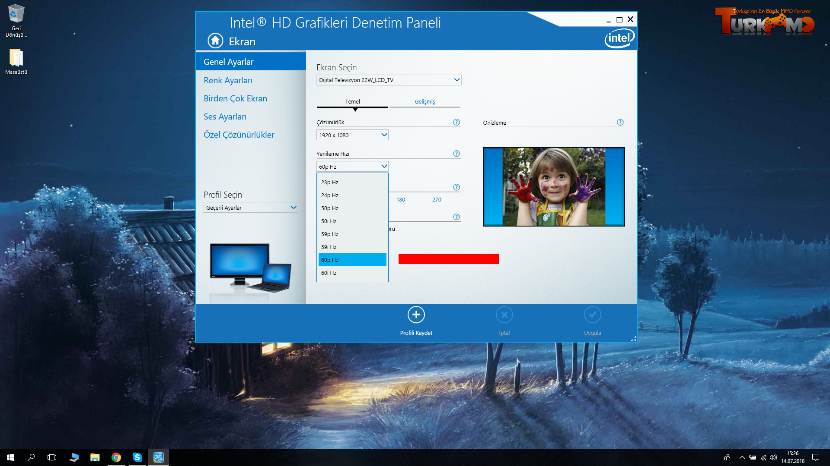Click the Profili Kaydet plus icon

click(x=416, y=315)
